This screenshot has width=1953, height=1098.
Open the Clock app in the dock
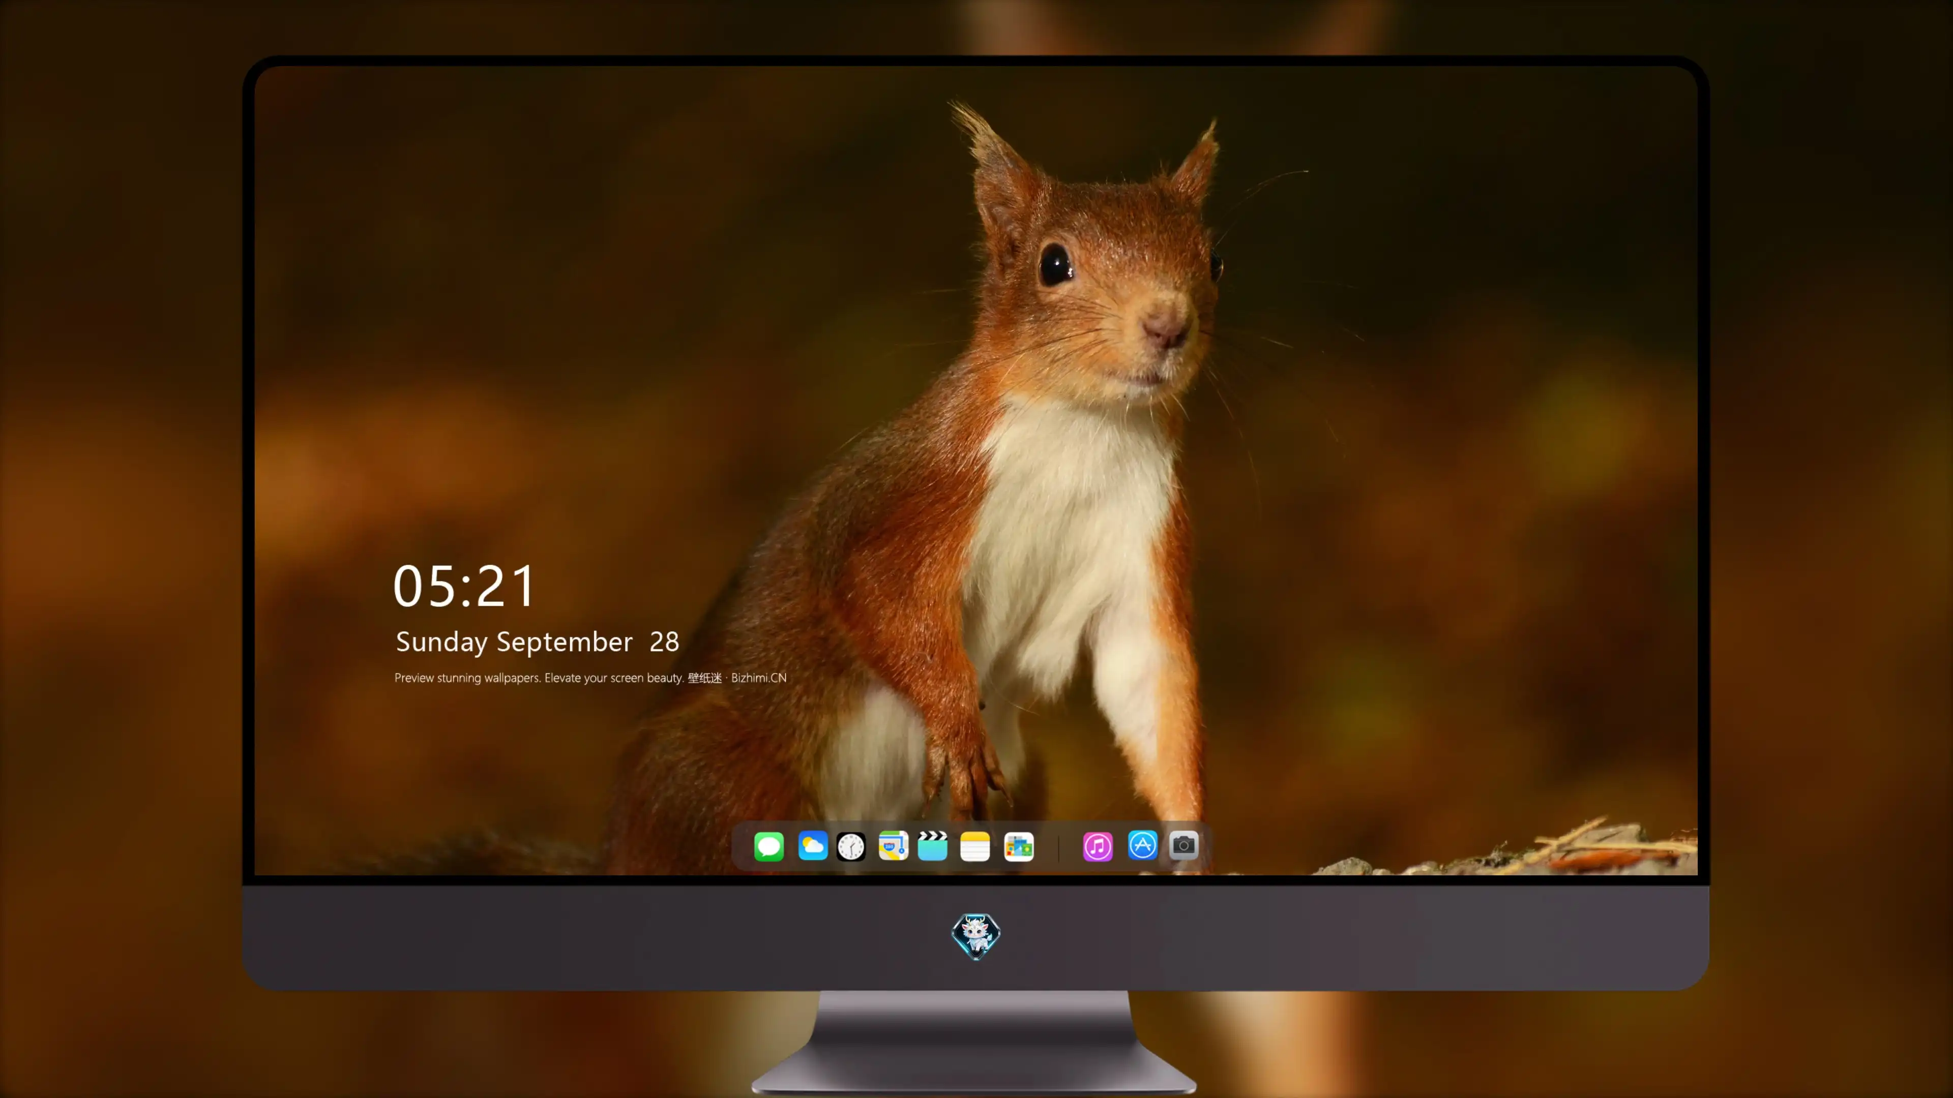pos(851,846)
